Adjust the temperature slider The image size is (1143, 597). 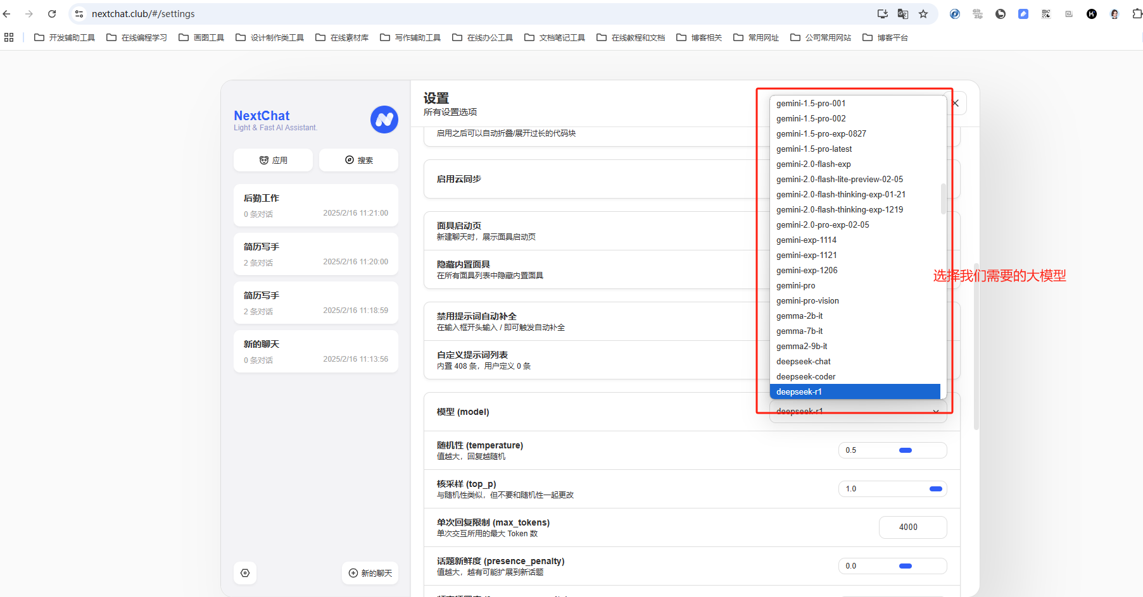[x=905, y=450]
